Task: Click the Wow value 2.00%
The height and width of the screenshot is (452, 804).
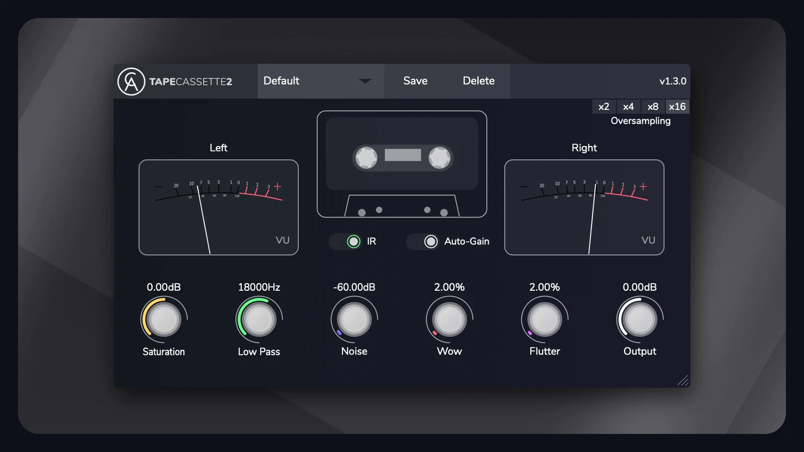Action: coord(449,287)
